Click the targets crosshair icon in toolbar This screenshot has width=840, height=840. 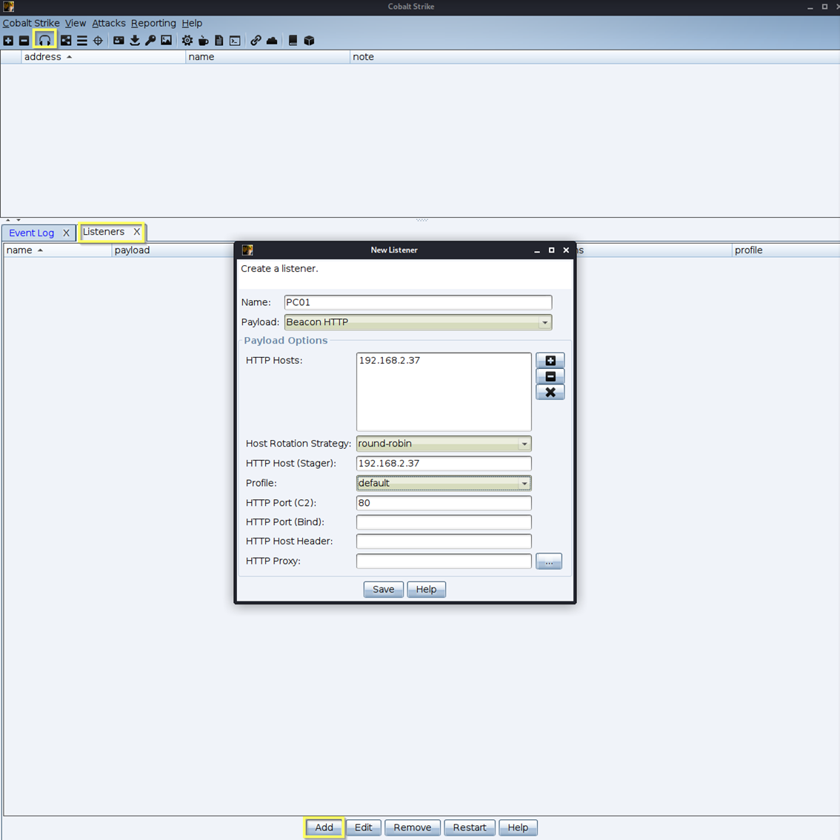click(98, 41)
